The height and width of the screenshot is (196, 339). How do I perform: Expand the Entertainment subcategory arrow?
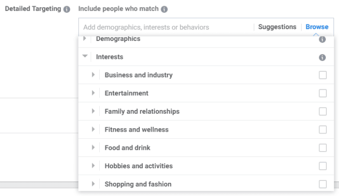coord(93,93)
